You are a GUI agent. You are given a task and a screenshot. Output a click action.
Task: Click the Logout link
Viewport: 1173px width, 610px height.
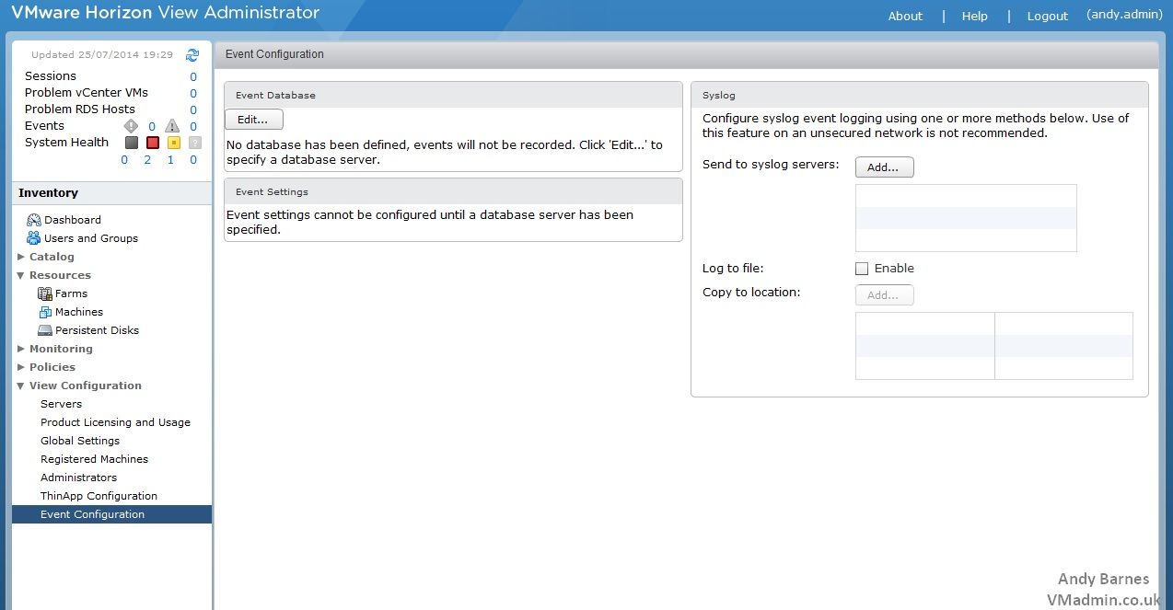tap(1048, 16)
